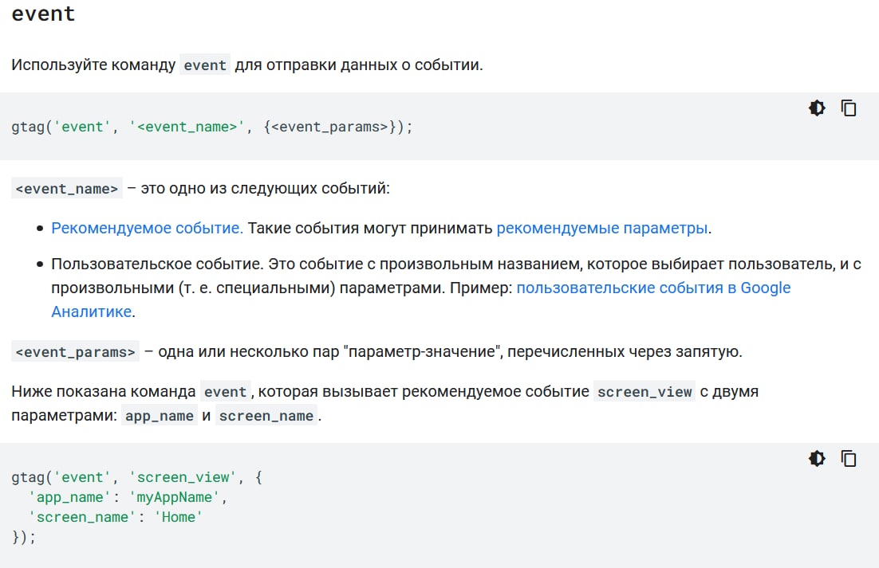The height and width of the screenshot is (568, 879).
Task: Click the '<event_name>' inline code label
Action: (x=67, y=189)
